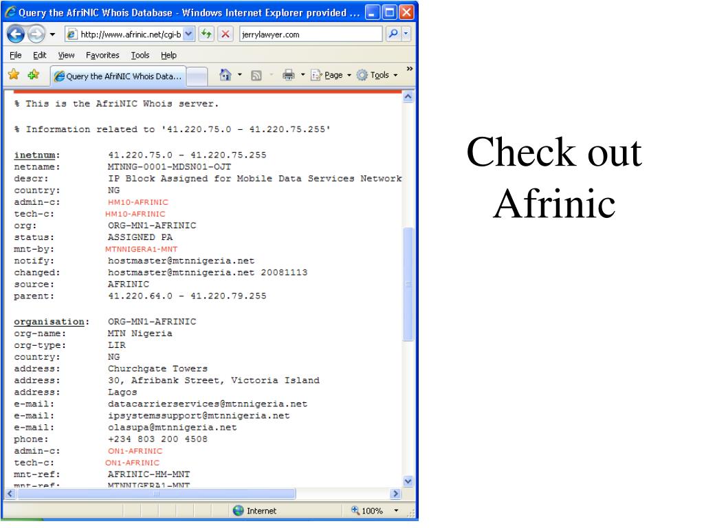704x528 pixels.
Task: Open the tech-c ON1-AFRINIC link
Action: tap(133, 463)
